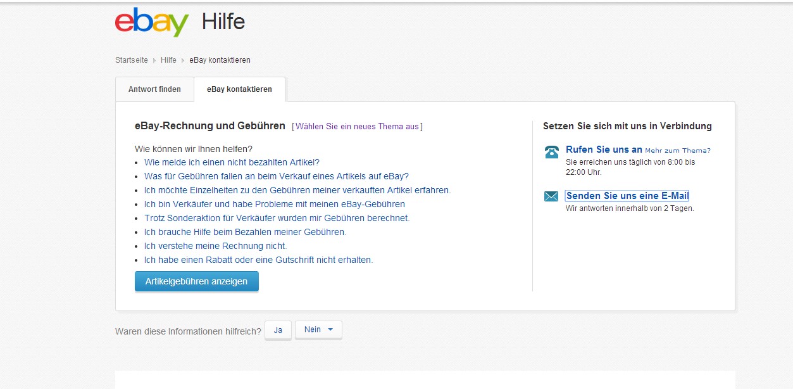Open the link about Einzelheiten zu Gebühren verkaufter Artikel
This screenshot has height=389, width=793.
(x=297, y=190)
